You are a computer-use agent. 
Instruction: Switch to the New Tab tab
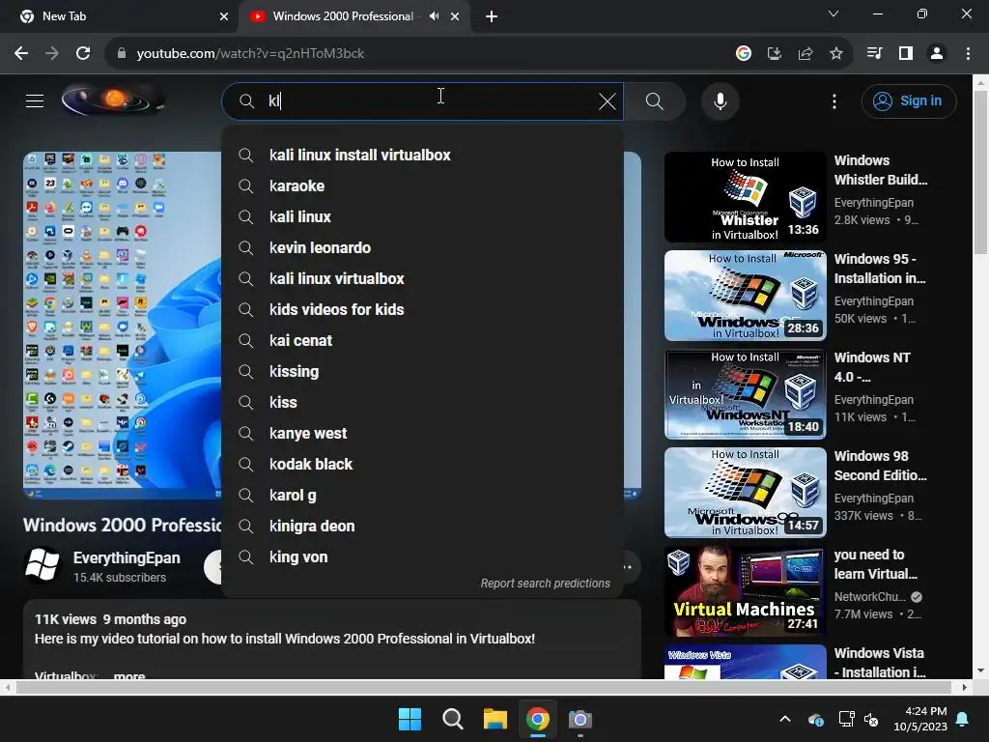click(x=120, y=16)
